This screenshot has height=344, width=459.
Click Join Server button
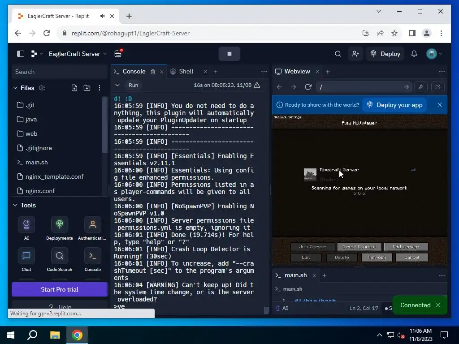click(312, 247)
